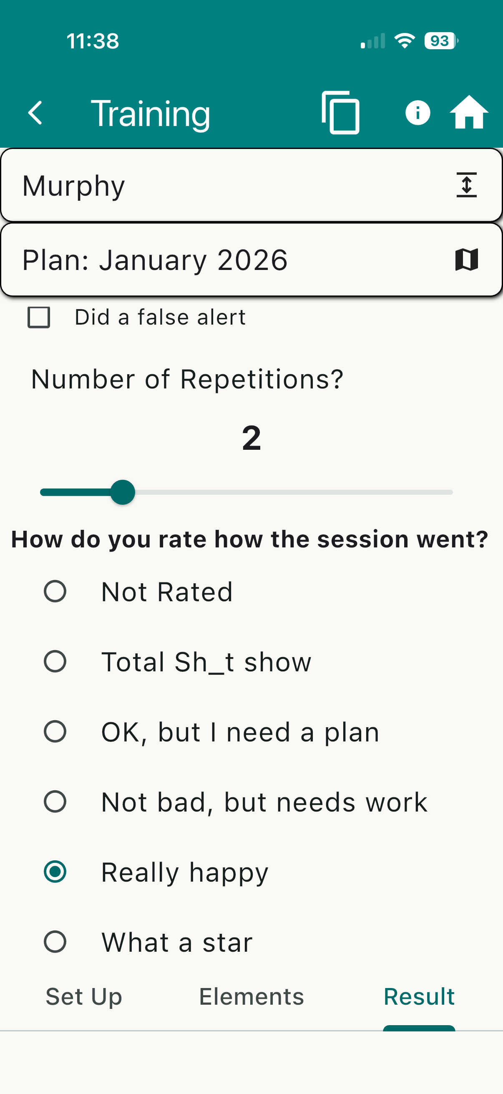Switch to the Set Up tab
This screenshot has height=1094, width=503.
coord(83,996)
